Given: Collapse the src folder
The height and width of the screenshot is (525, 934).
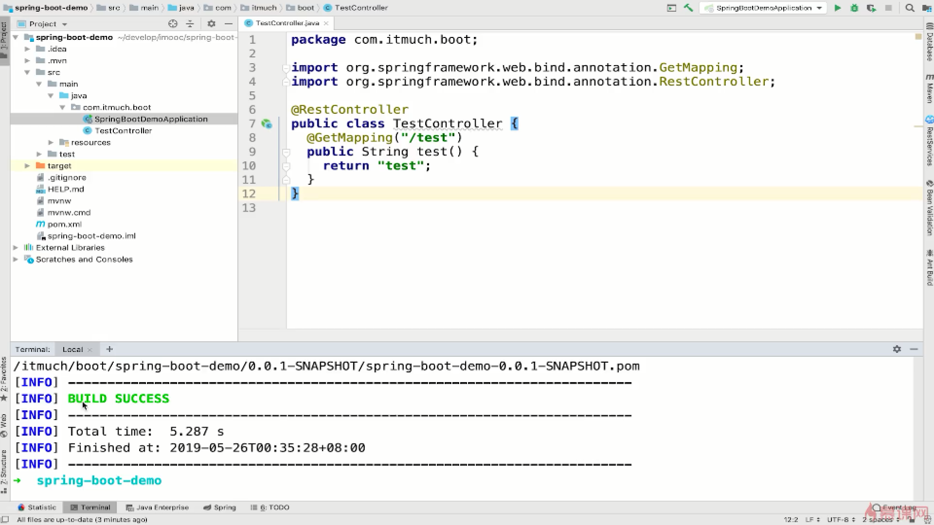Looking at the screenshot, I should (x=27, y=72).
